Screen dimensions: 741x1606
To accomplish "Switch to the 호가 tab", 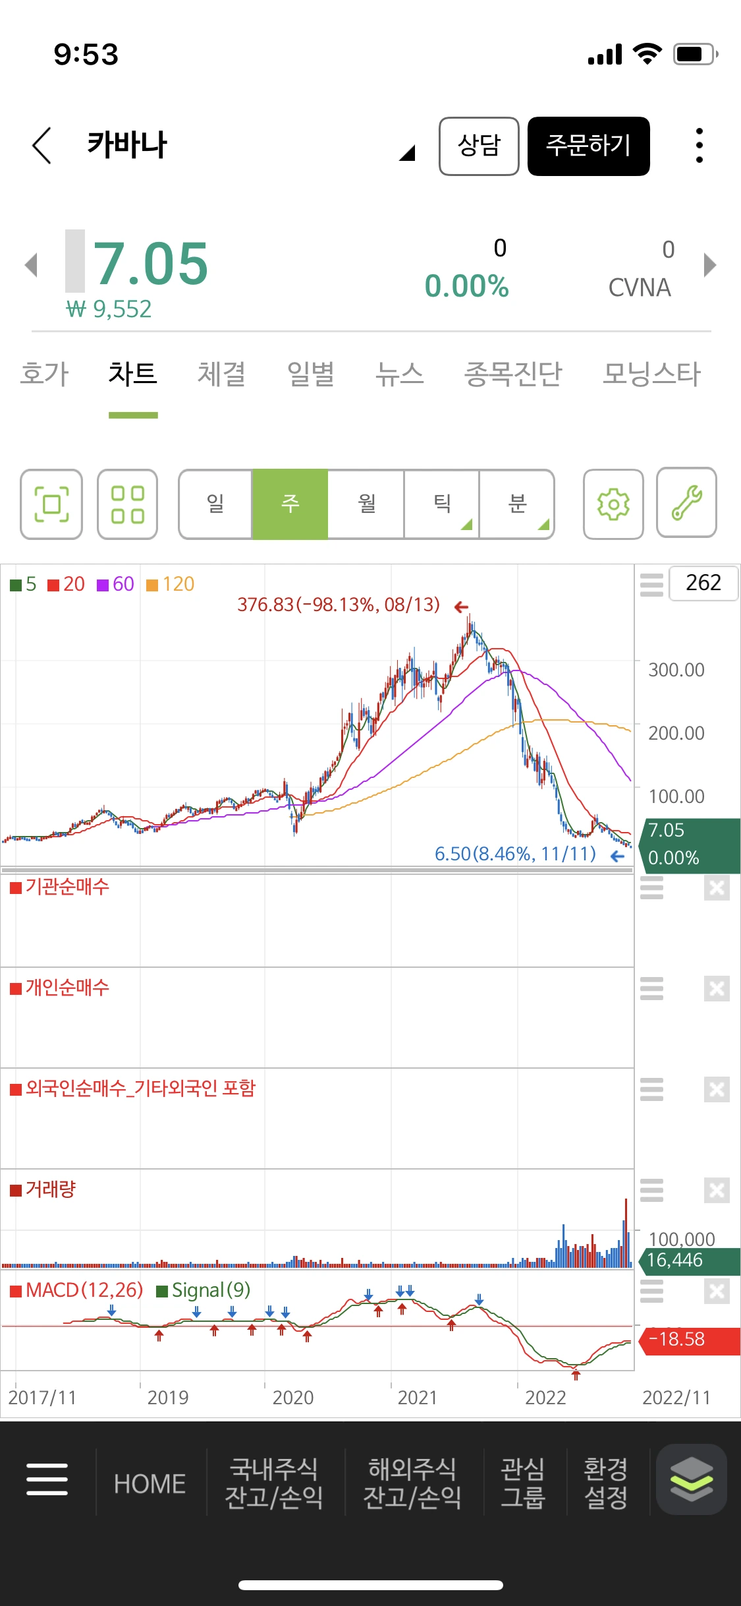I will click(44, 374).
